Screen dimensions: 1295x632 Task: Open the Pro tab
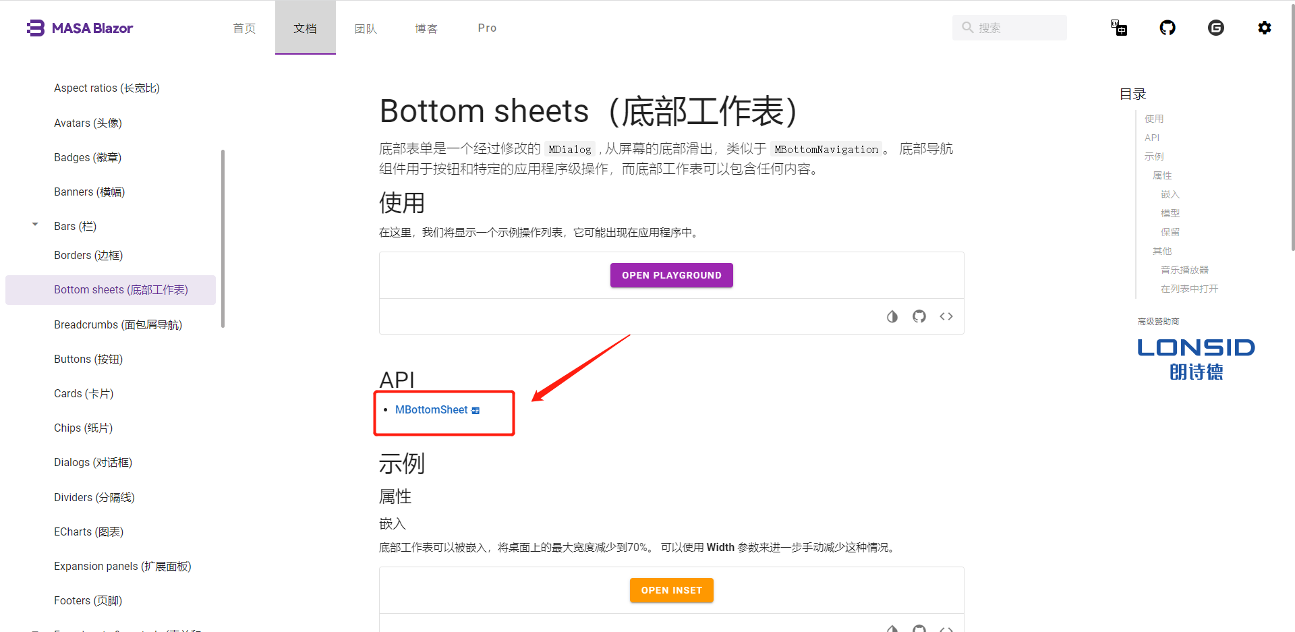point(488,28)
